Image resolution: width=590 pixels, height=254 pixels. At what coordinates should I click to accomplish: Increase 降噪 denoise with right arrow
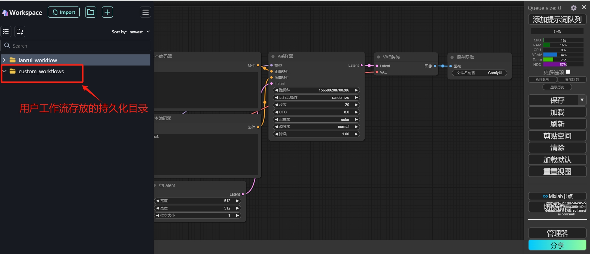[x=356, y=134]
